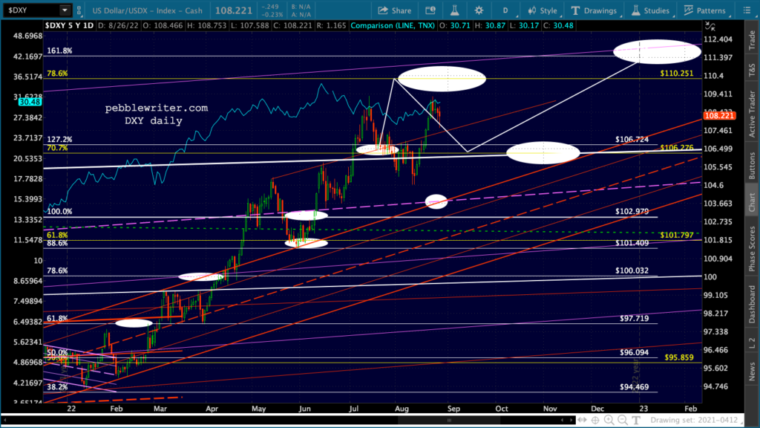
Task: Click the pebblewriter.com DXY daily text note
Action: pos(156,114)
